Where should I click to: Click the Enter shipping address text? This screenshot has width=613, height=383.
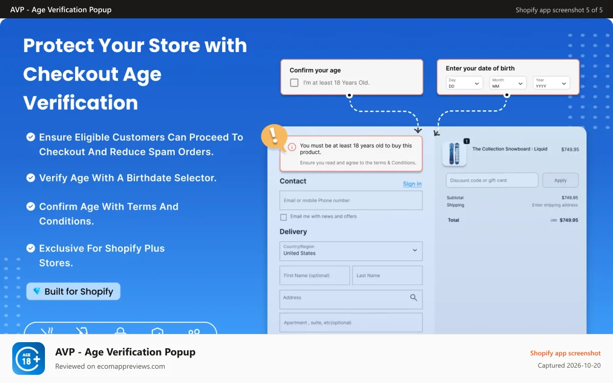click(555, 205)
